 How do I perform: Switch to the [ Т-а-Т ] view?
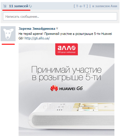[81, 6]
